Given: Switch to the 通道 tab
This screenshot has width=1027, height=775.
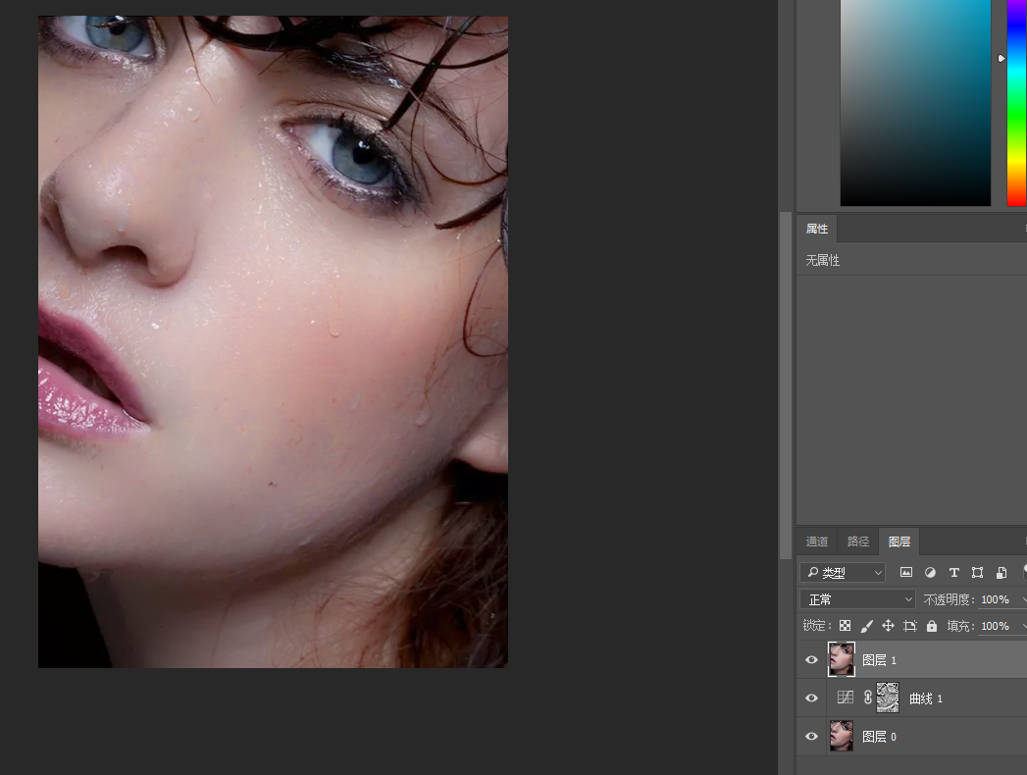Looking at the screenshot, I should pos(817,542).
